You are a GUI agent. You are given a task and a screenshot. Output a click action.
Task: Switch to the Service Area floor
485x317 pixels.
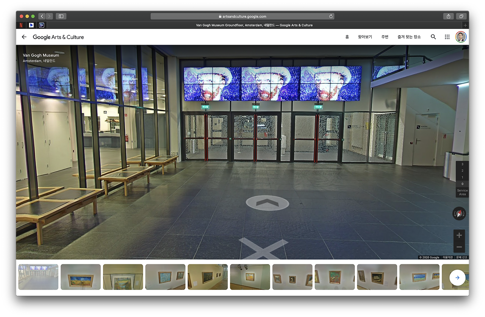coord(462,192)
